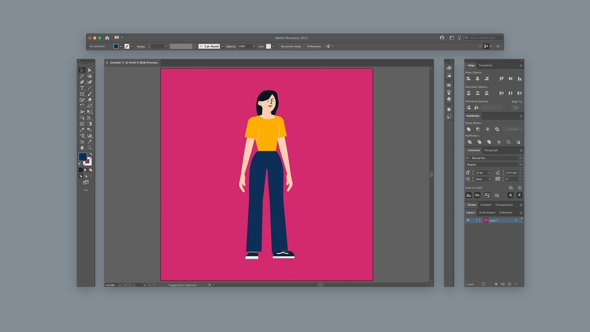
Task: Open the Gradient panel tab
Action: point(486,205)
